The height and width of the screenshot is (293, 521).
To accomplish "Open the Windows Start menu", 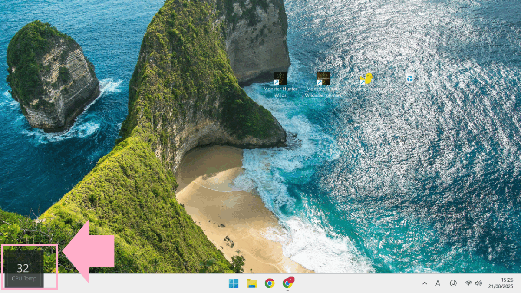I will pos(234,283).
